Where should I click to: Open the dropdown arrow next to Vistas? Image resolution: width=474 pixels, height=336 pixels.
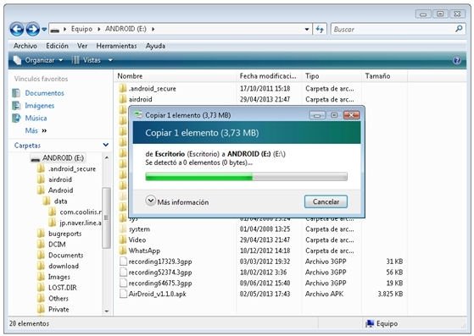point(110,60)
